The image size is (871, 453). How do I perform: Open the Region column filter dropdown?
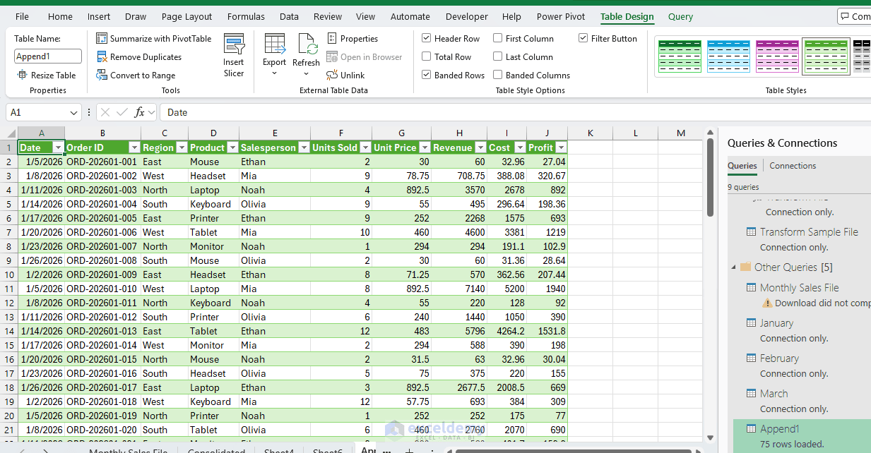pyautogui.click(x=182, y=148)
